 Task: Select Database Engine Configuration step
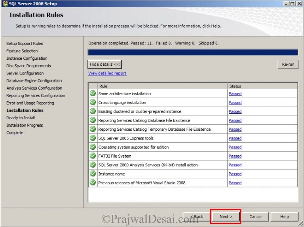click(x=34, y=81)
